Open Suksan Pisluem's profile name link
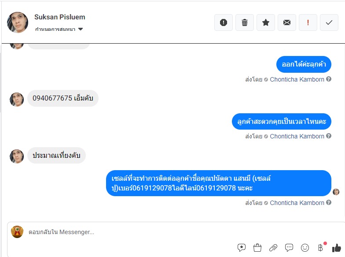Screen dimensions: 345x257 (60, 17)
